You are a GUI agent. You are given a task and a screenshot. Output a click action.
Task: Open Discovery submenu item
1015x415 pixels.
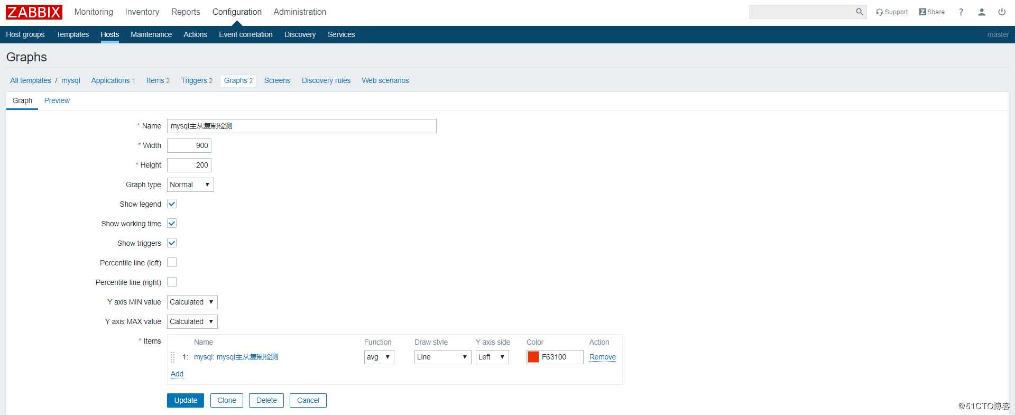click(300, 34)
